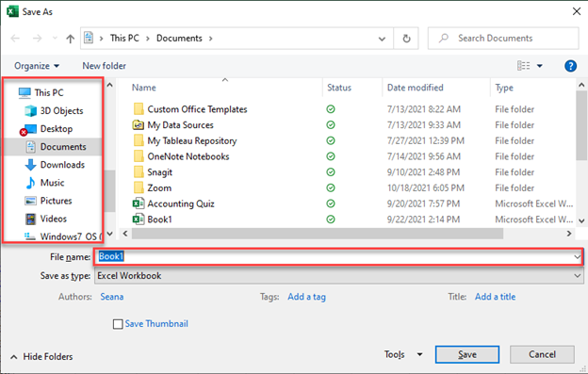Click the Accounting Quiz Excel file icon
Viewport: 588px width, 374px height.
click(139, 203)
